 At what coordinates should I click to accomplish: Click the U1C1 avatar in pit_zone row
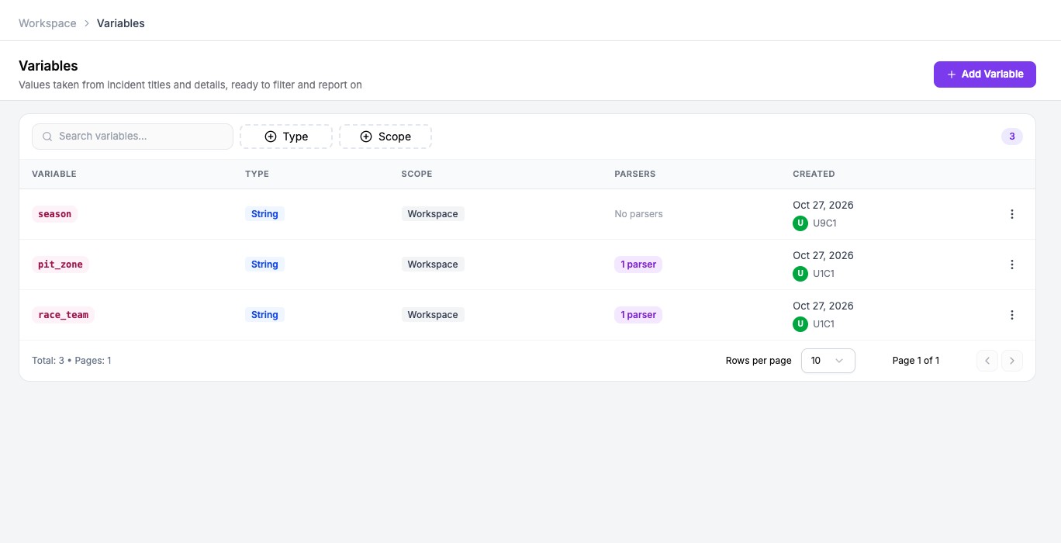[800, 274]
